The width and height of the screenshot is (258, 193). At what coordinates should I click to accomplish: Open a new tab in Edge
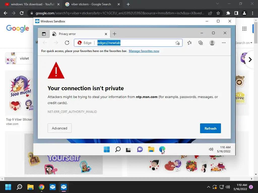(115, 34)
